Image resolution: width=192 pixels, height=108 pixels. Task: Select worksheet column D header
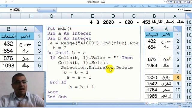[113, 16]
